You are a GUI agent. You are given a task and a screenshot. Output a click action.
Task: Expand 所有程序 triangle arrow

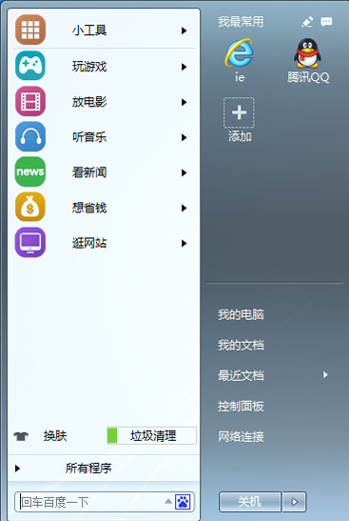[x=17, y=469]
